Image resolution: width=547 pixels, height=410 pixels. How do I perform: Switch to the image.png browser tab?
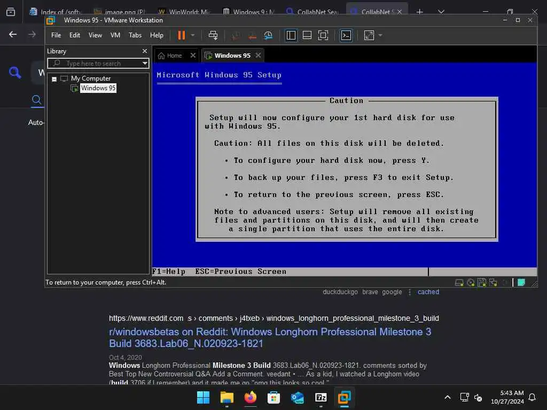click(119, 12)
